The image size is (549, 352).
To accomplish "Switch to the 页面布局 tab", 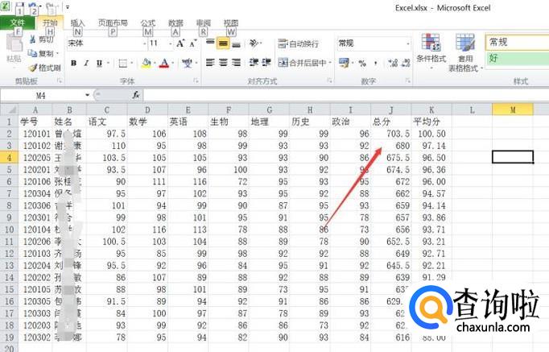I will [x=113, y=23].
